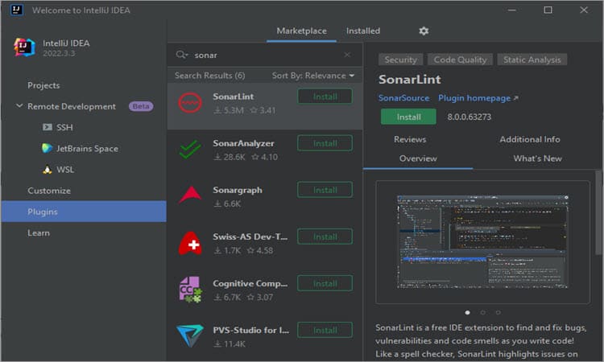Select Plugins in the sidebar
Viewport: 604px width, 362px height.
pos(84,212)
